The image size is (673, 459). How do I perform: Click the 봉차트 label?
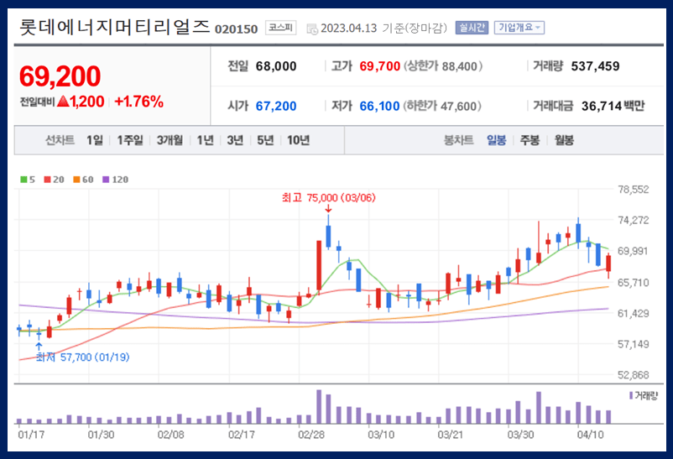click(458, 140)
